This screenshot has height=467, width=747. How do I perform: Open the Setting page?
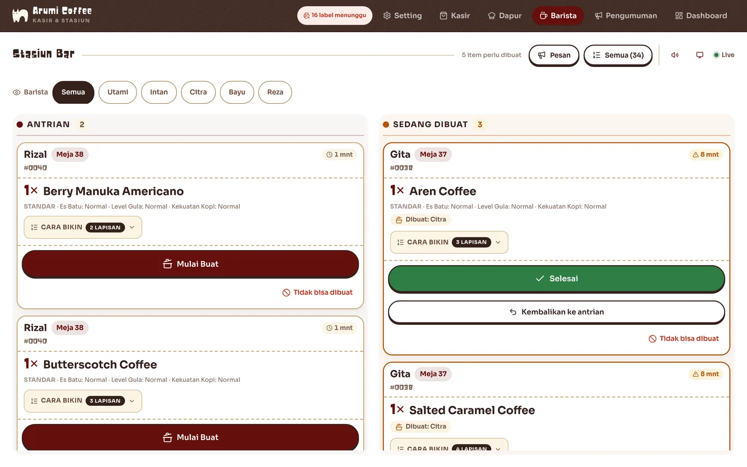tap(403, 16)
